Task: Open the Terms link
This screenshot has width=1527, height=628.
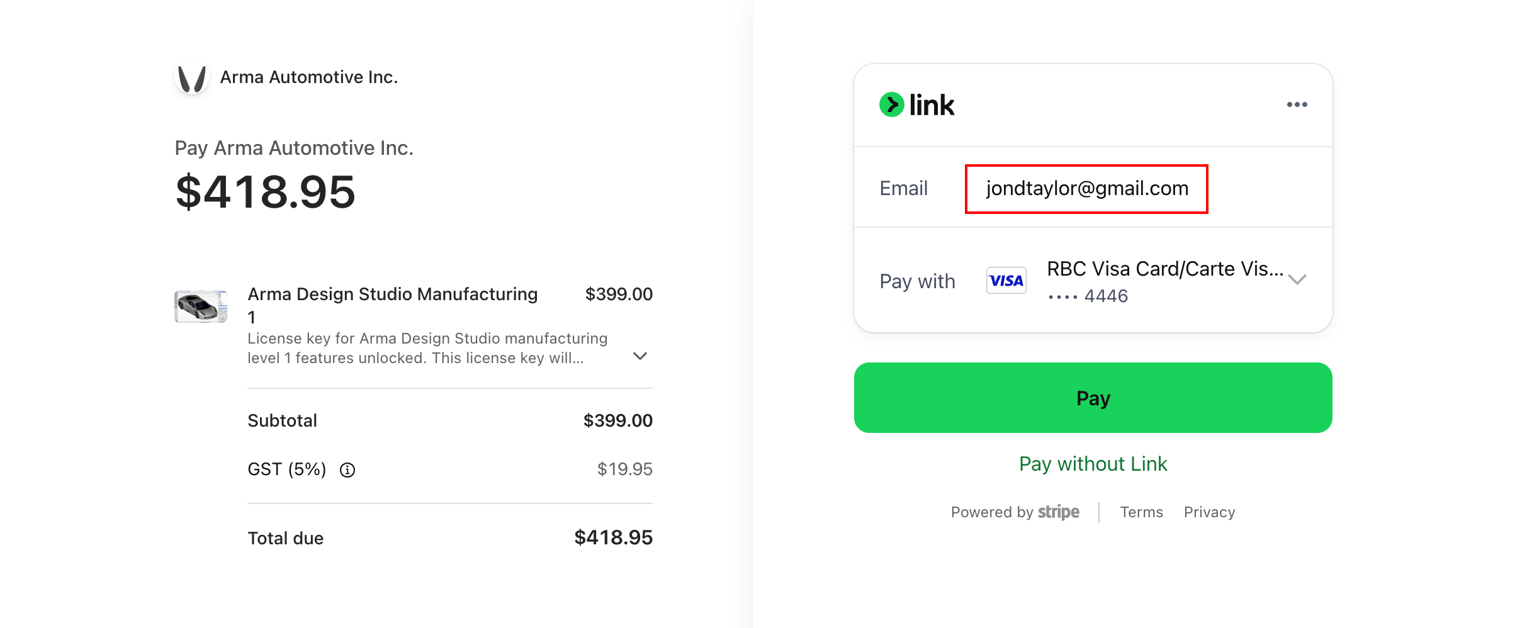Action: click(1141, 512)
